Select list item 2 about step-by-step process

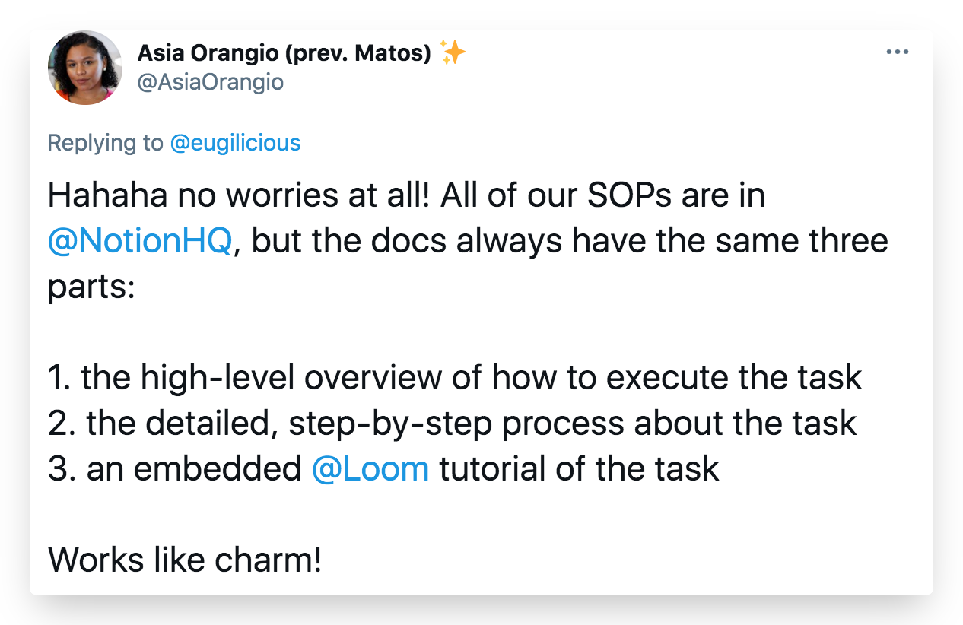pyautogui.click(x=453, y=424)
